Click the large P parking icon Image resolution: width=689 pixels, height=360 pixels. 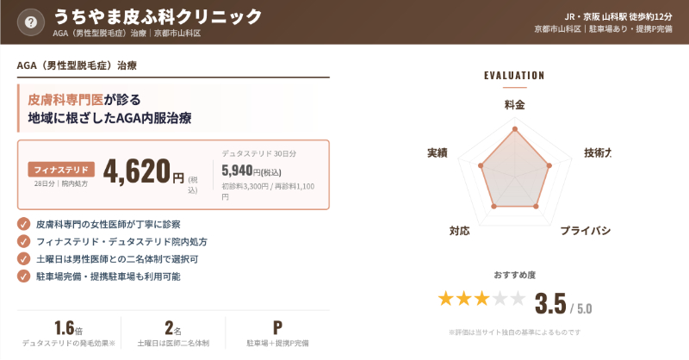click(277, 327)
